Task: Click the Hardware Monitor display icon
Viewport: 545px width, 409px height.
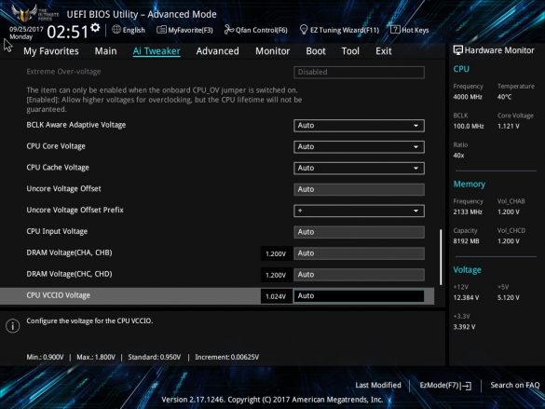Action: pos(457,50)
